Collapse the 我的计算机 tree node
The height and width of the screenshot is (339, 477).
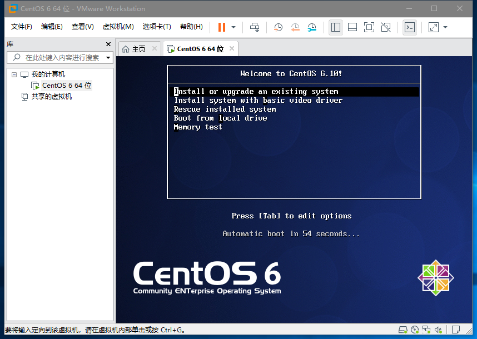(x=14, y=74)
